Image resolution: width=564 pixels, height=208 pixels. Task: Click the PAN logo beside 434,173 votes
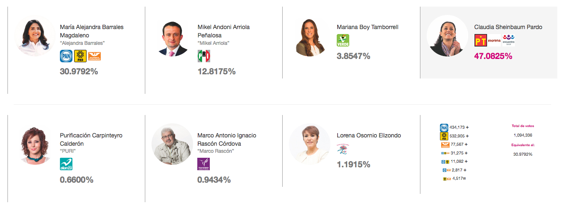click(x=444, y=127)
